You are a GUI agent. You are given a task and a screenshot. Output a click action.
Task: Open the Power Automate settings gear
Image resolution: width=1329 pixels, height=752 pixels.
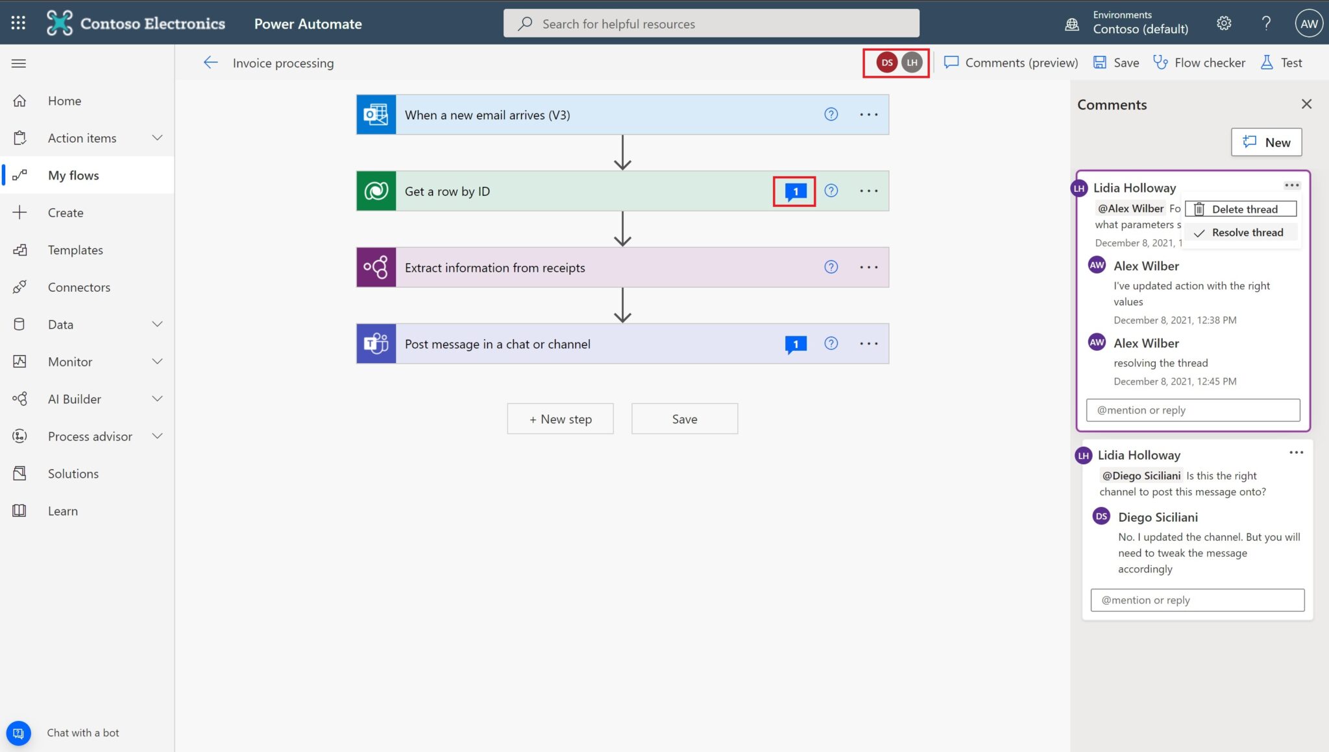tap(1223, 23)
